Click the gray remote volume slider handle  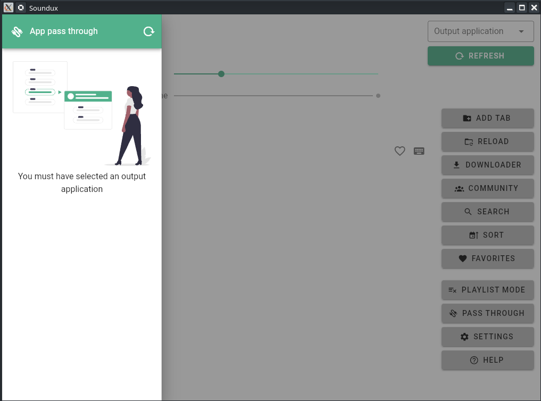pyautogui.click(x=378, y=96)
